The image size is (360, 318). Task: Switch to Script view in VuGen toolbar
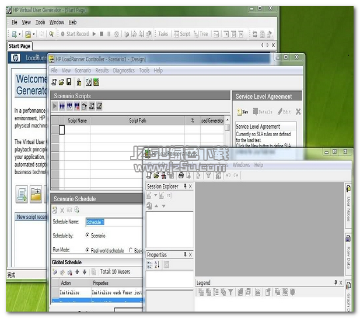pyautogui.click(x=182, y=34)
